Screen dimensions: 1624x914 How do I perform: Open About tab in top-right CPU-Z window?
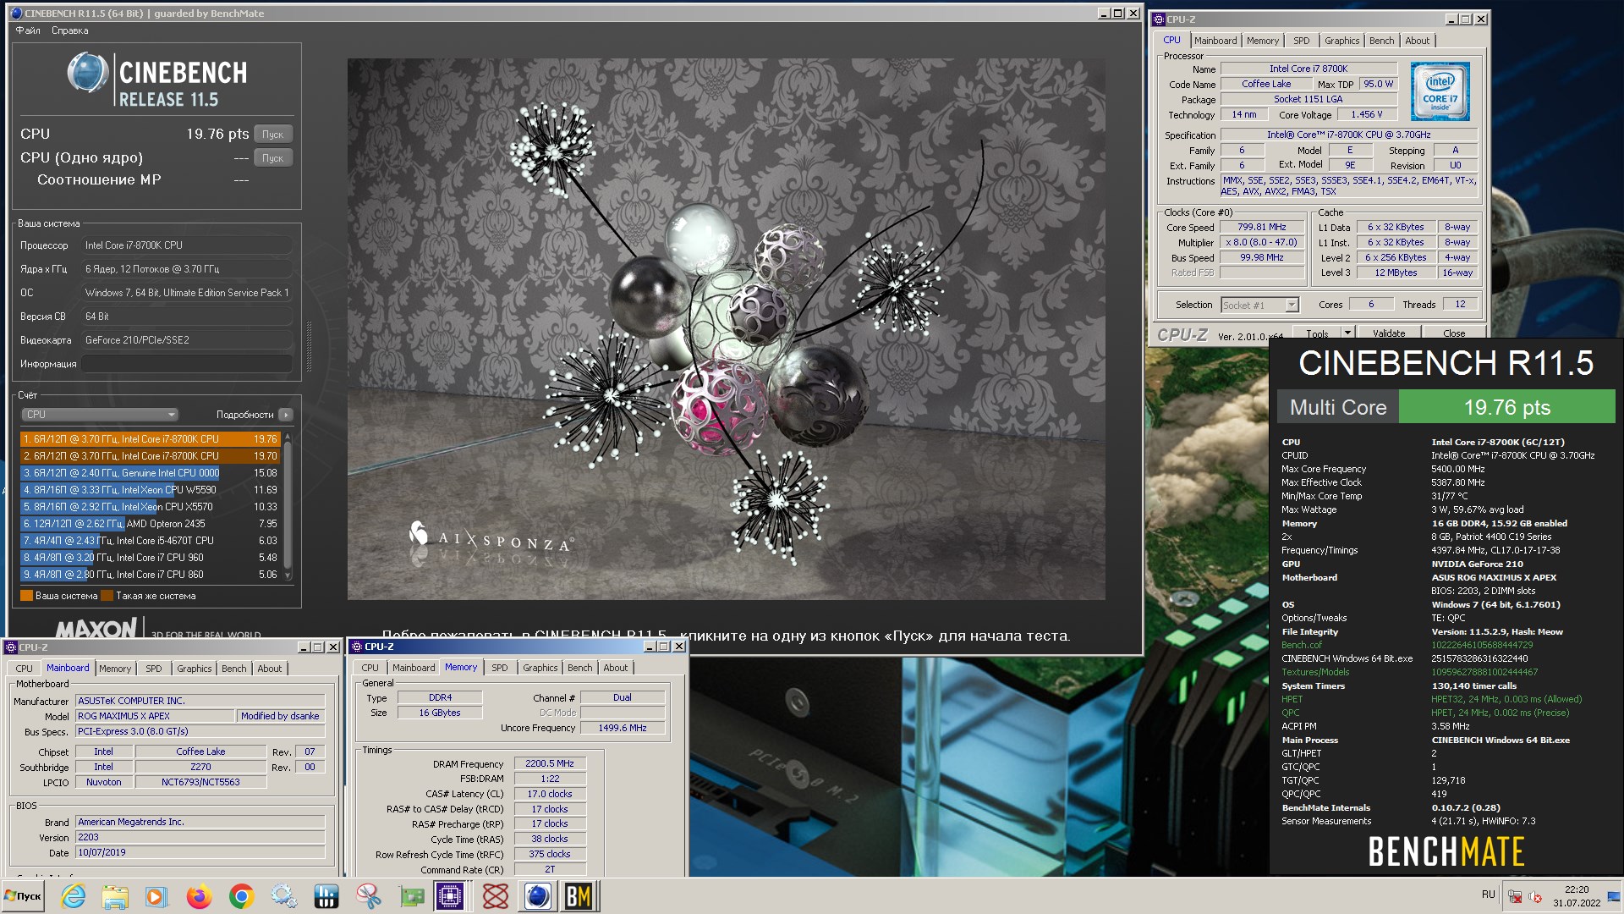(1417, 41)
